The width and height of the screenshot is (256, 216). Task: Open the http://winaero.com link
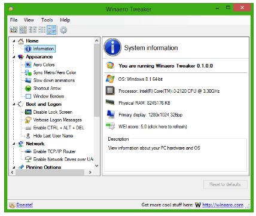click(223, 205)
